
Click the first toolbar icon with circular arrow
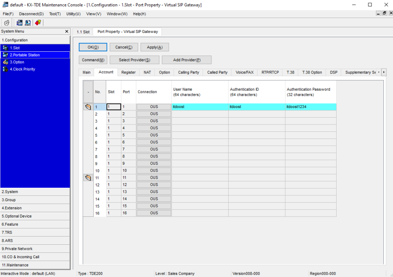click(x=7, y=23)
